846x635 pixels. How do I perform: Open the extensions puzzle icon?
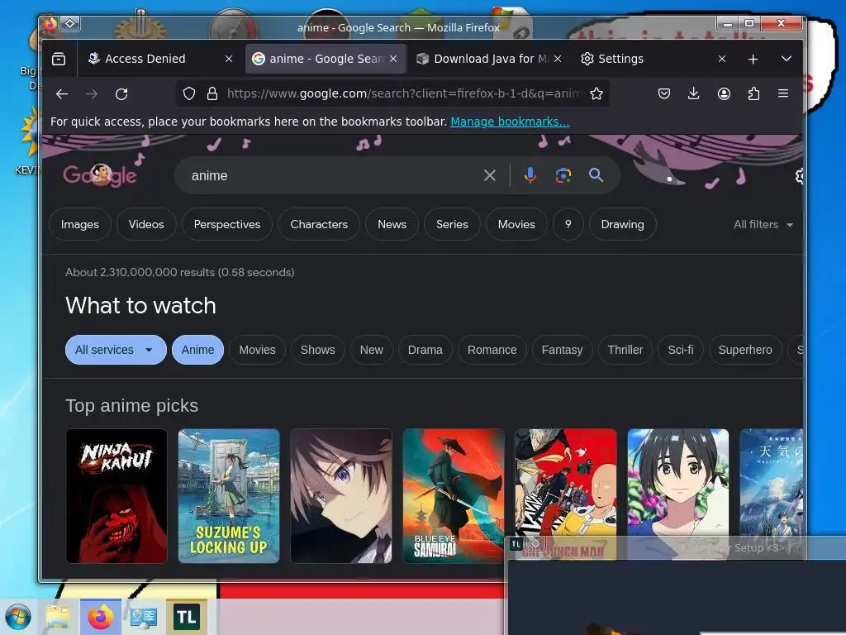[x=753, y=94]
